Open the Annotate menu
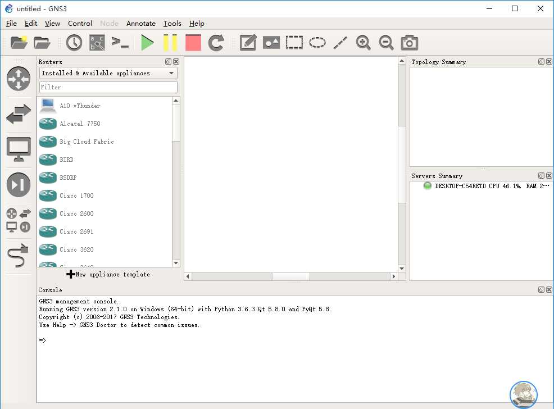The image size is (554, 409). 141,23
